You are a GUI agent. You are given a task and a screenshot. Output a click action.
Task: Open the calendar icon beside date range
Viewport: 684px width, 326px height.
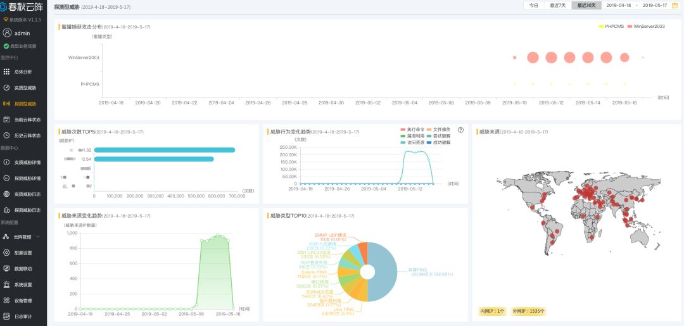676,5
